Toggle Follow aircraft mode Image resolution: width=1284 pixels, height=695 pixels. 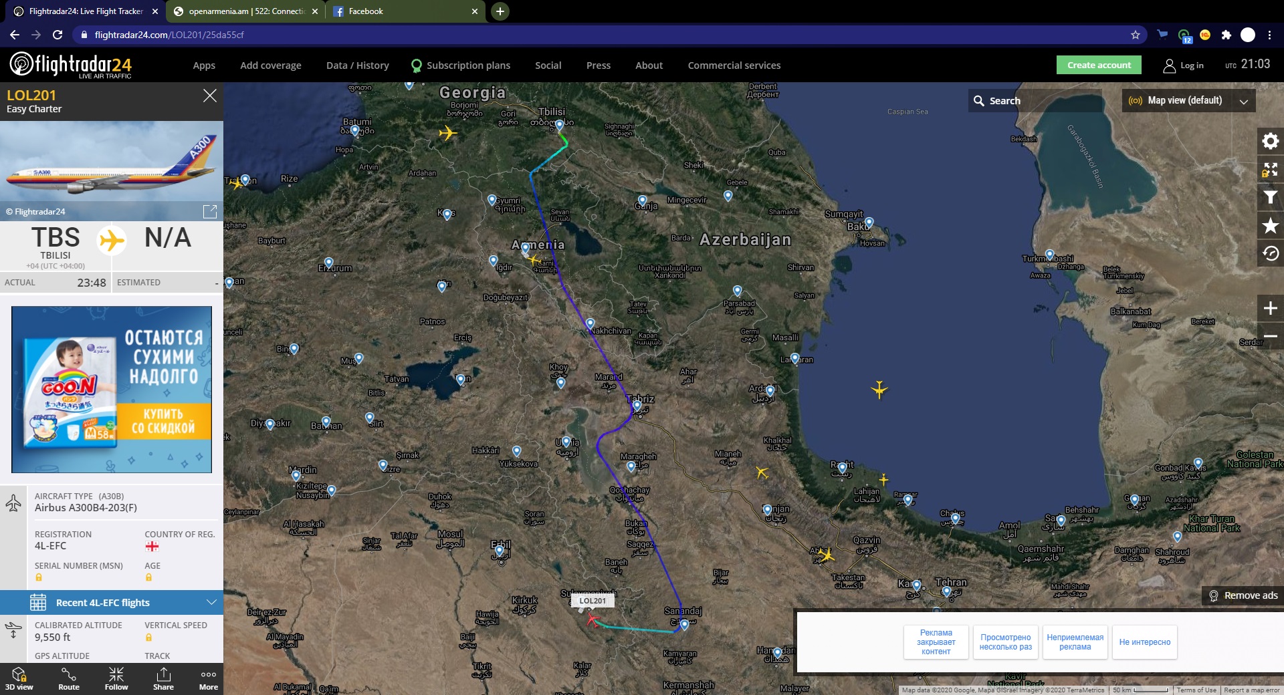[x=116, y=678]
